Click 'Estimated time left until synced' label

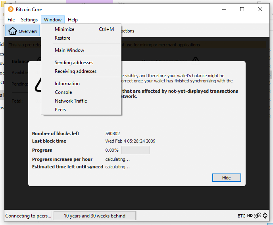point(67,167)
